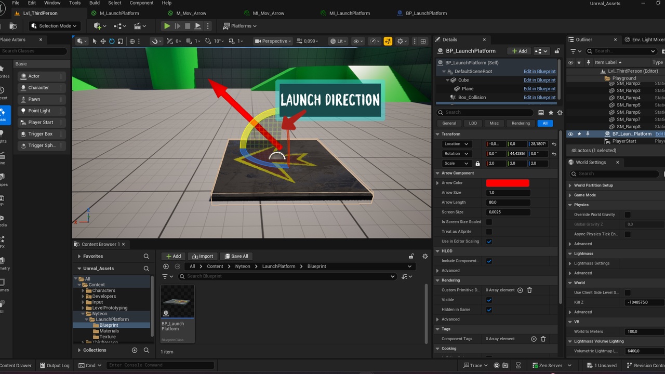Click the Save All button in Content Browser
This screenshot has height=374, width=665.
(x=236, y=256)
